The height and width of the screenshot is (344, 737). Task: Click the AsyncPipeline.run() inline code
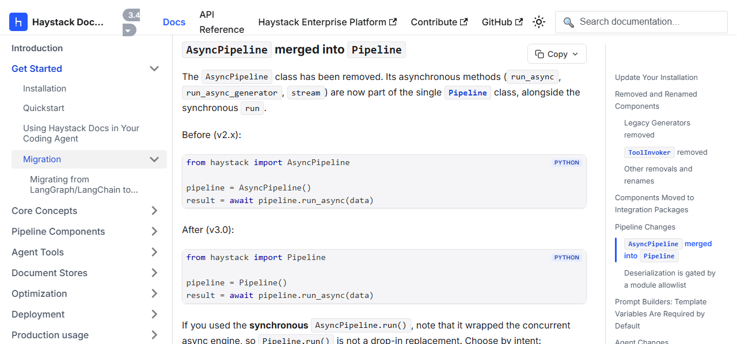[x=361, y=325]
